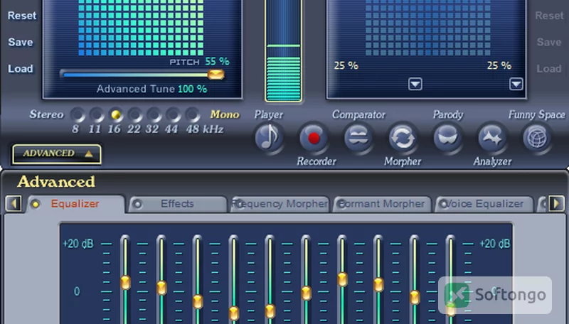Click the seventh equalizer band slider knob
The image size is (569, 324).
(x=342, y=279)
